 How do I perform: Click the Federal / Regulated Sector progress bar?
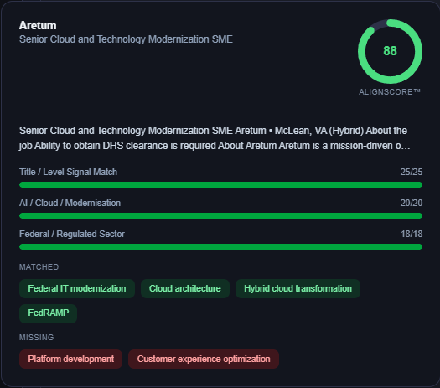click(221, 246)
